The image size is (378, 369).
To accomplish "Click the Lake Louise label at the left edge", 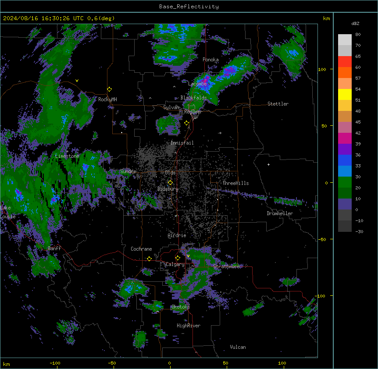I will [7, 212].
